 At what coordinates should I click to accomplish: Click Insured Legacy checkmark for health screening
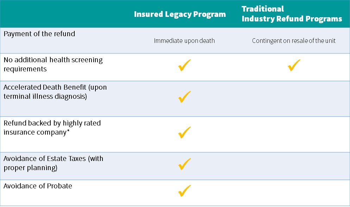pos(185,65)
